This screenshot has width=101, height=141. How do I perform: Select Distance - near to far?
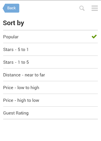click(50, 75)
